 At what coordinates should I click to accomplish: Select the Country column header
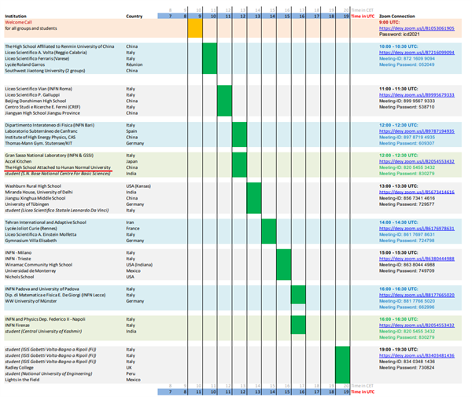coord(135,16)
